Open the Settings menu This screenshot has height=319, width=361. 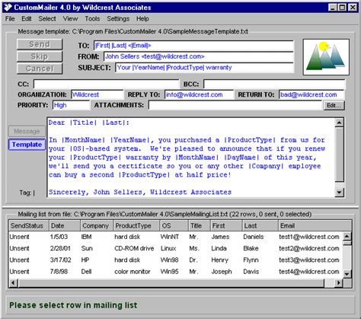coord(118,19)
